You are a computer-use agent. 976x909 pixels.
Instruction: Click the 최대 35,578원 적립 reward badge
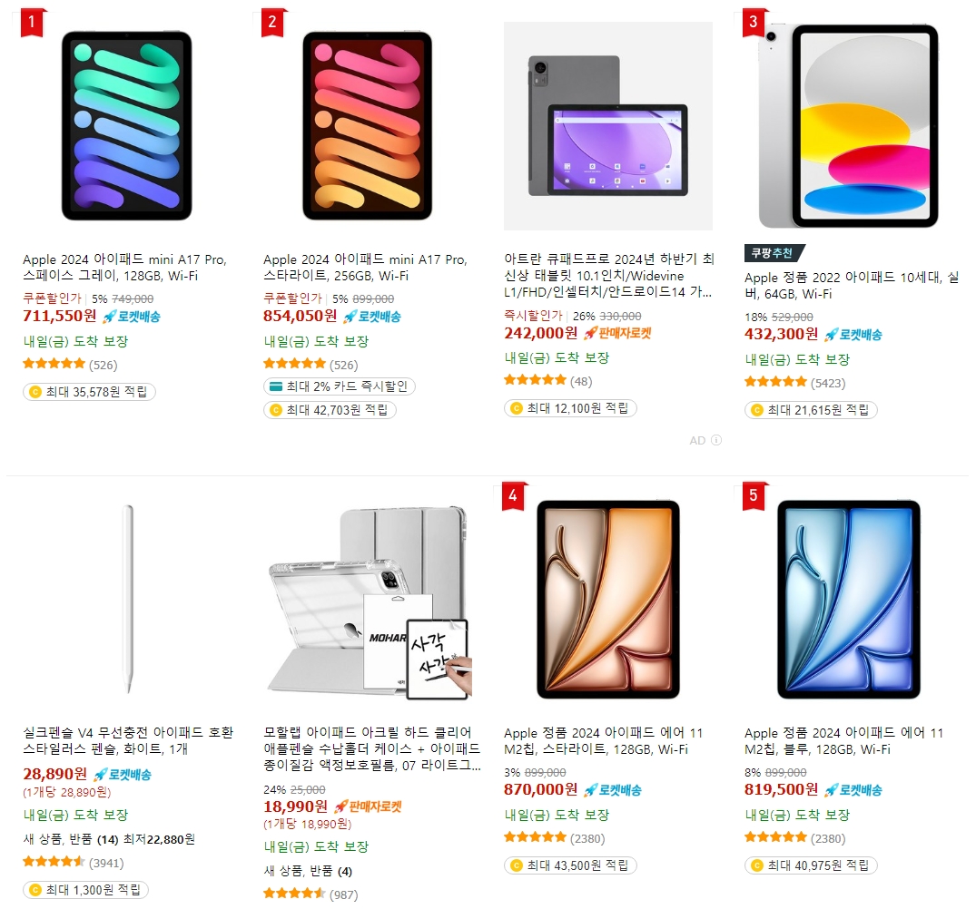[89, 392]
